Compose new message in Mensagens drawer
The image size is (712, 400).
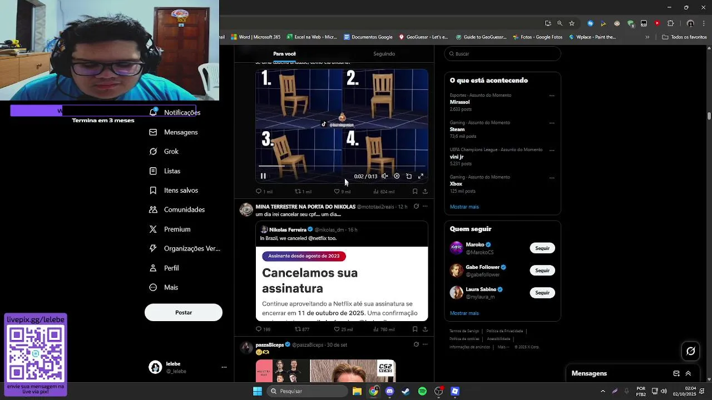tap(676, 373)
